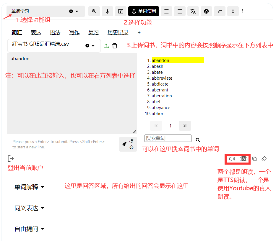Play TTS pronunciation with the speaker icon
276x241 pixels.
point(231,159)
